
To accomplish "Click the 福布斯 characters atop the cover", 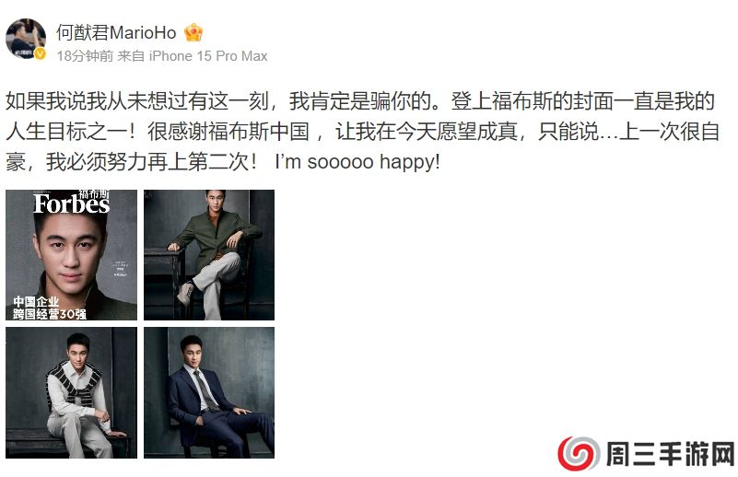I will click(x=94, y=193).
